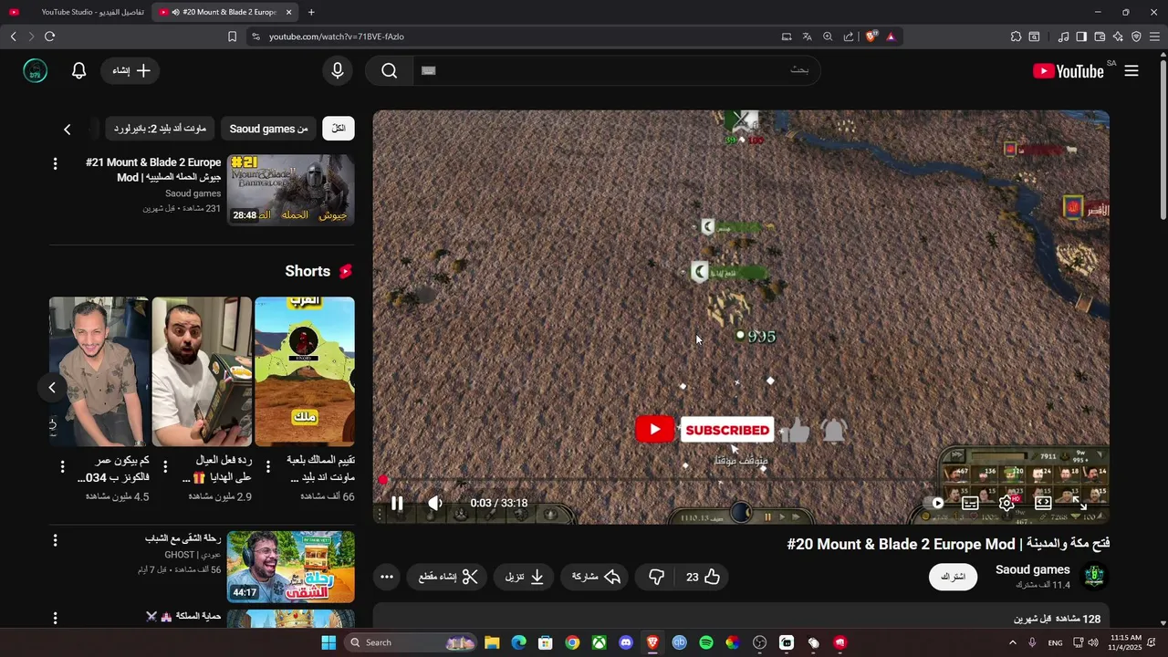Bookmark this page
1168x657 pixels.
pyautogui.click(x=232, y=36)
